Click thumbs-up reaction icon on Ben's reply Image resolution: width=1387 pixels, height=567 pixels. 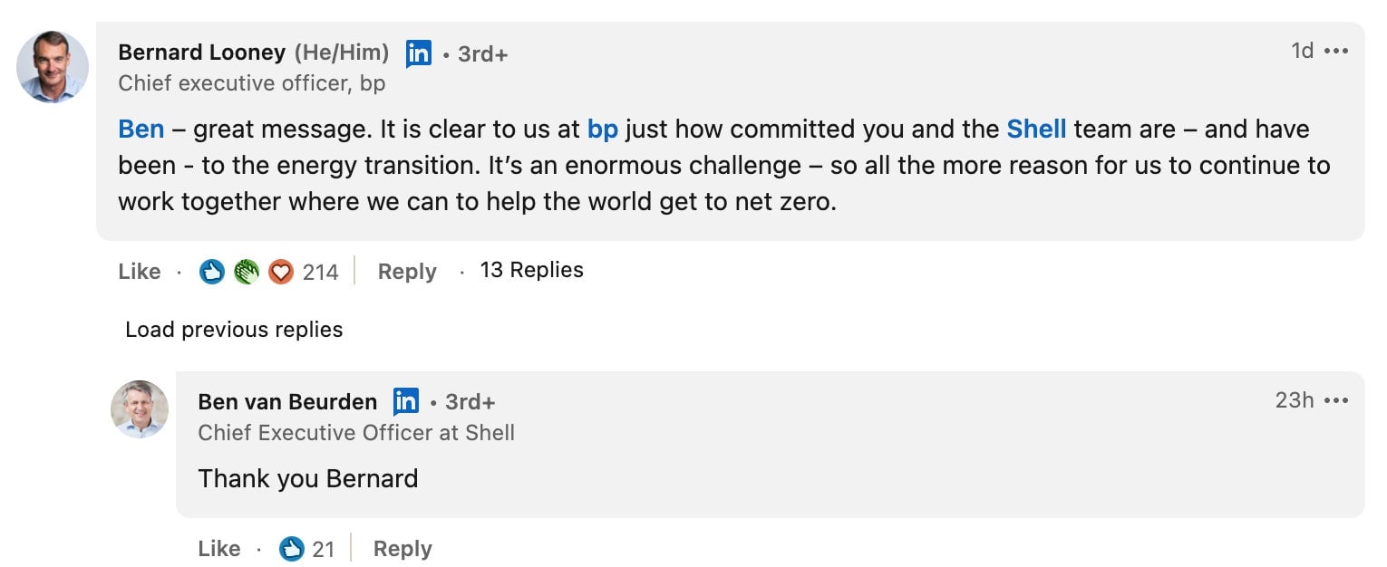coord(292,549)
